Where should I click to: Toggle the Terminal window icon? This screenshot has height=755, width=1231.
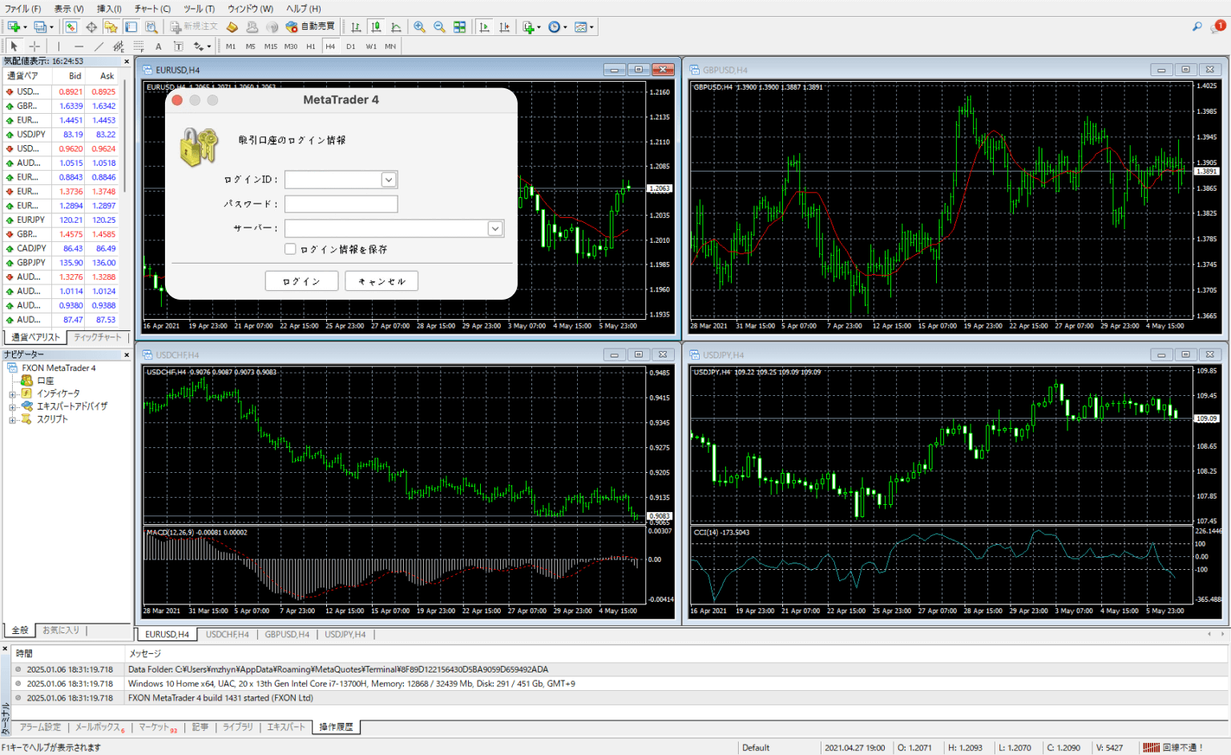pos(131,26)
